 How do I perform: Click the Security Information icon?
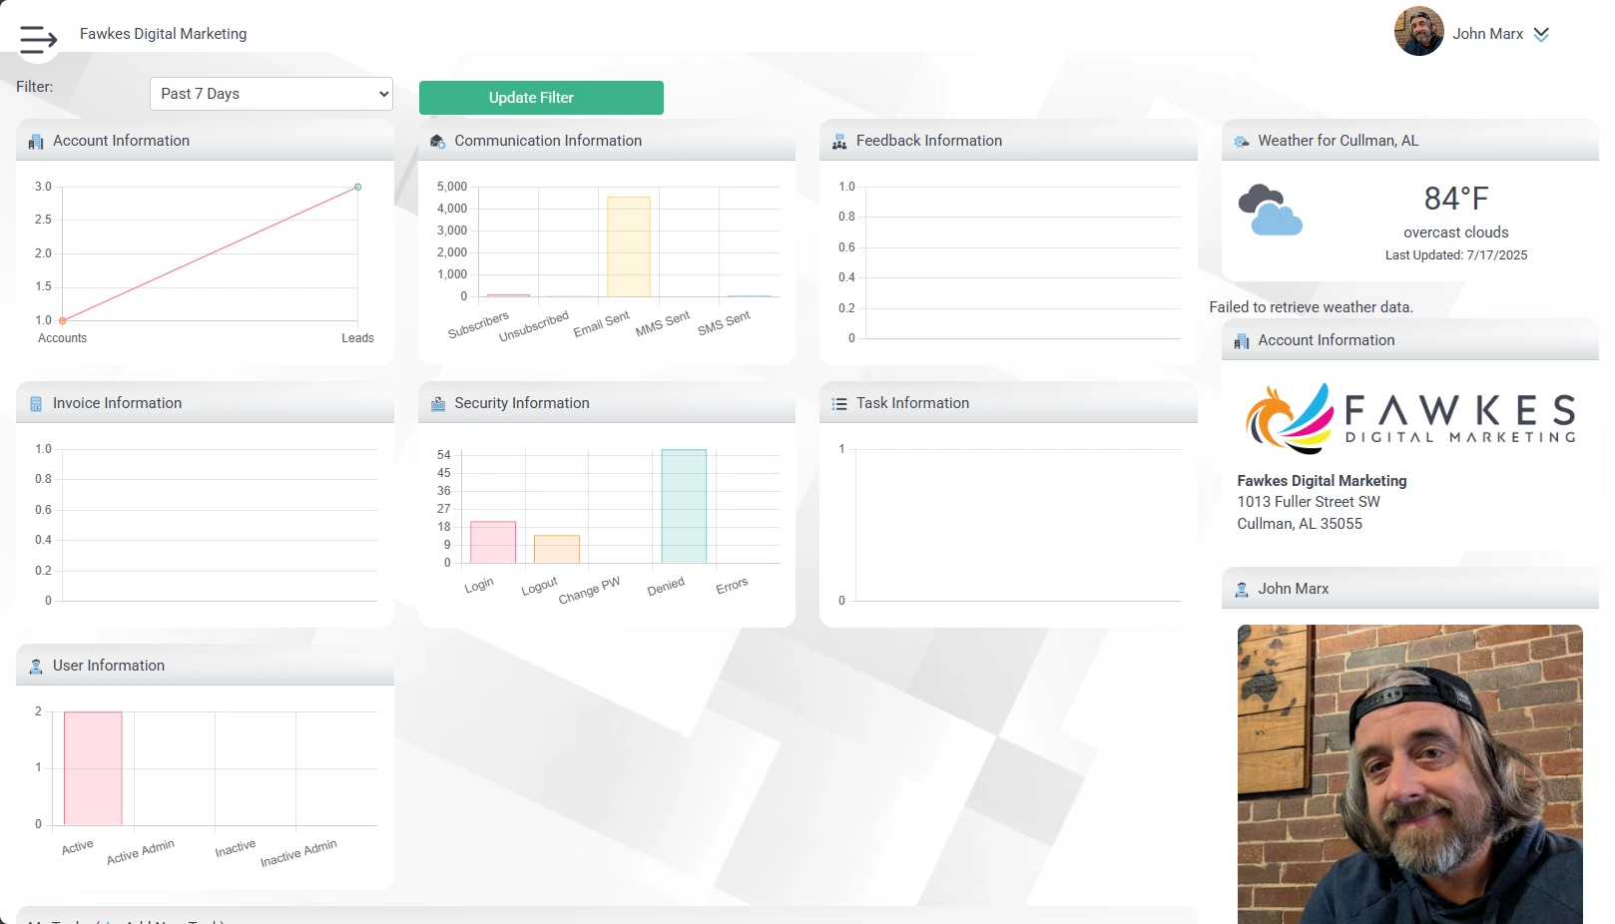tap(437, 404)
